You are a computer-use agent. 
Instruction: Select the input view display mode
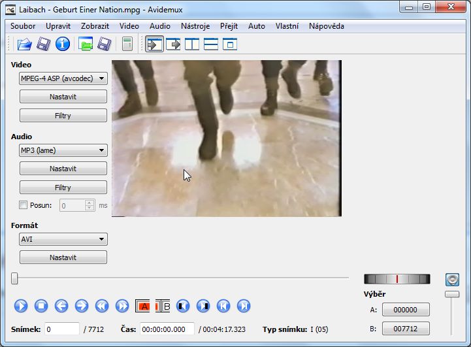[x=154, y=44]
